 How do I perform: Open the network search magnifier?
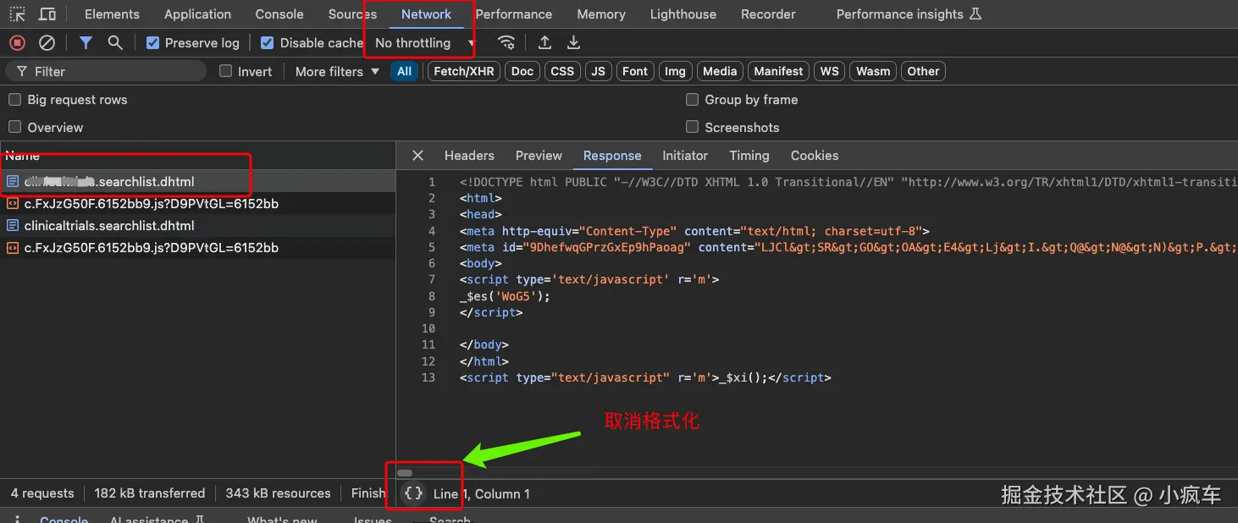[x=115, y=42]
